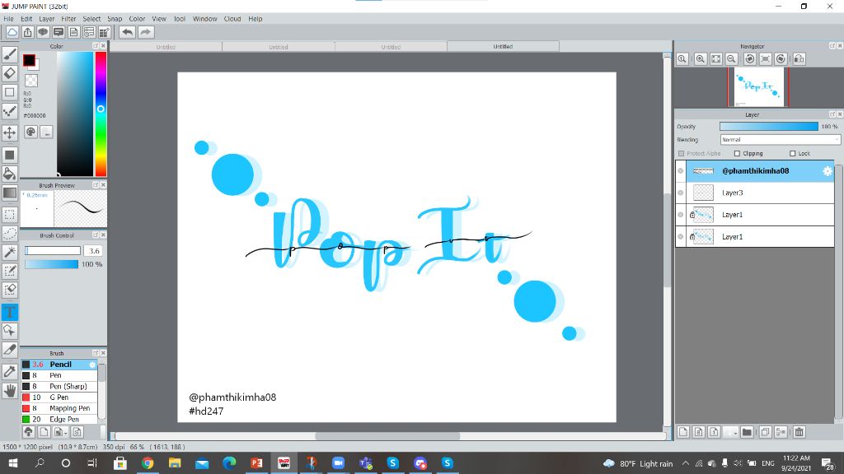Delete layer using the trash icon
844x474 pixels.
799,431
